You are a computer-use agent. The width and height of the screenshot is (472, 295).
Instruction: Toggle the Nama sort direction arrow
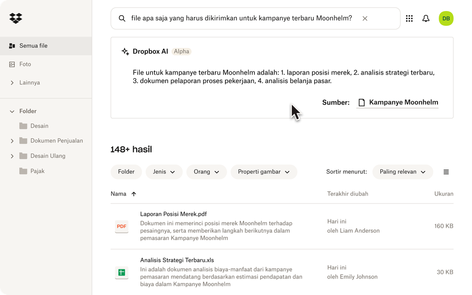pos(134,194)
